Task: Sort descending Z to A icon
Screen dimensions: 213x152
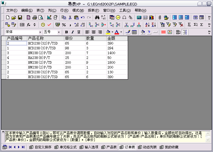Action: tap(154, 25)
